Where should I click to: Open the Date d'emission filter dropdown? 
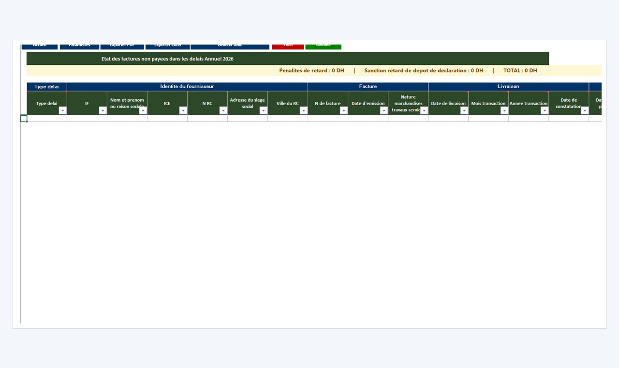coord(383,110)
